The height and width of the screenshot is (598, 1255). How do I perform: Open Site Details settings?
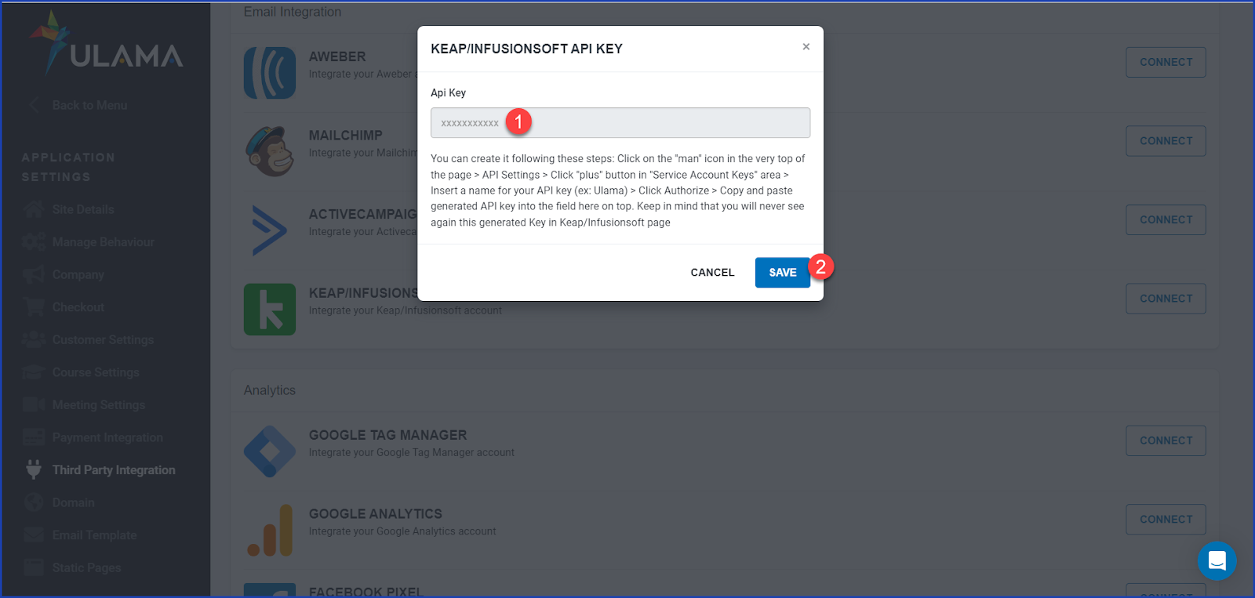tap(83, 209)
